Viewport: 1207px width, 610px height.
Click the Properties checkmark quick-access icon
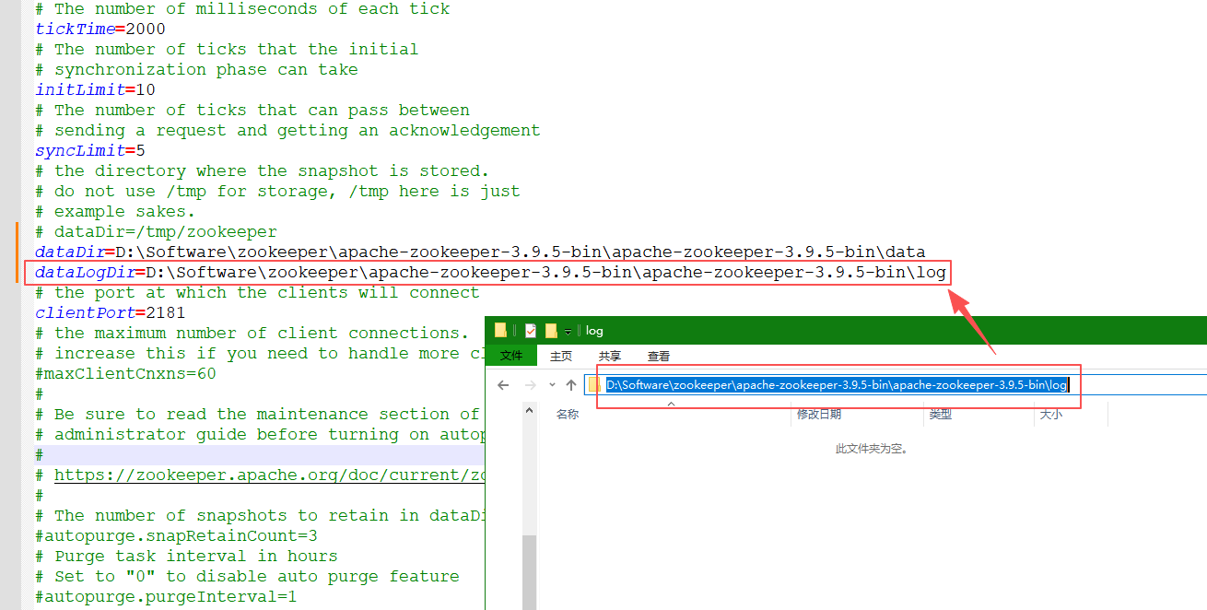(531, 330)
